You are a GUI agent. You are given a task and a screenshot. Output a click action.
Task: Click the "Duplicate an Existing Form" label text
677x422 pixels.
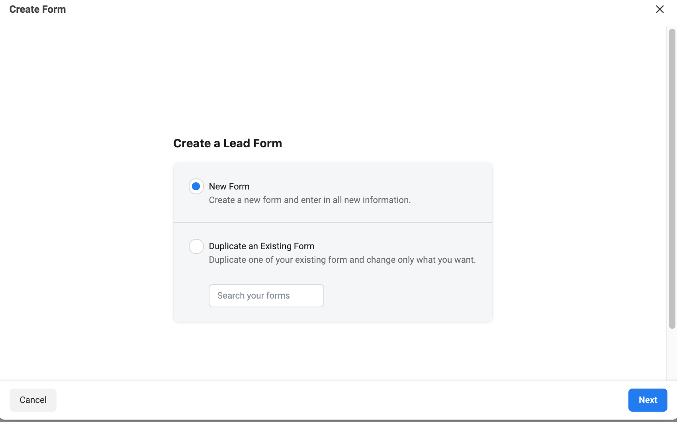click(x=261, y=246)
